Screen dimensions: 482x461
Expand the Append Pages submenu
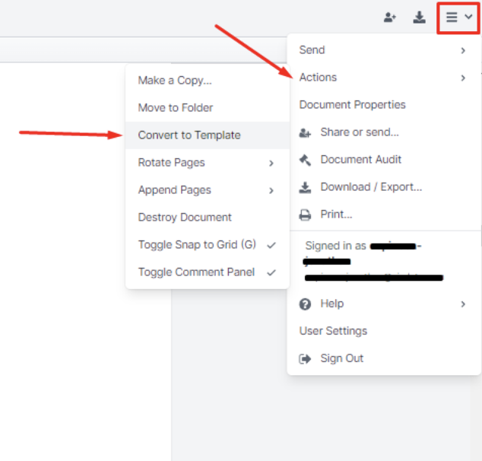tap(271, 190)
